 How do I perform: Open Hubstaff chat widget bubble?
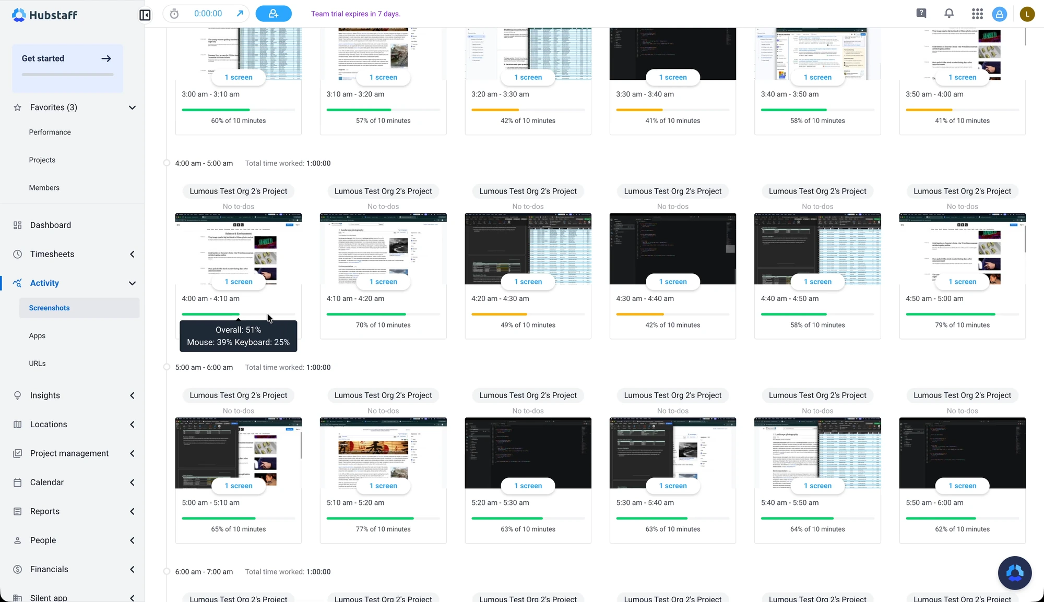(x=1014, y=572)
